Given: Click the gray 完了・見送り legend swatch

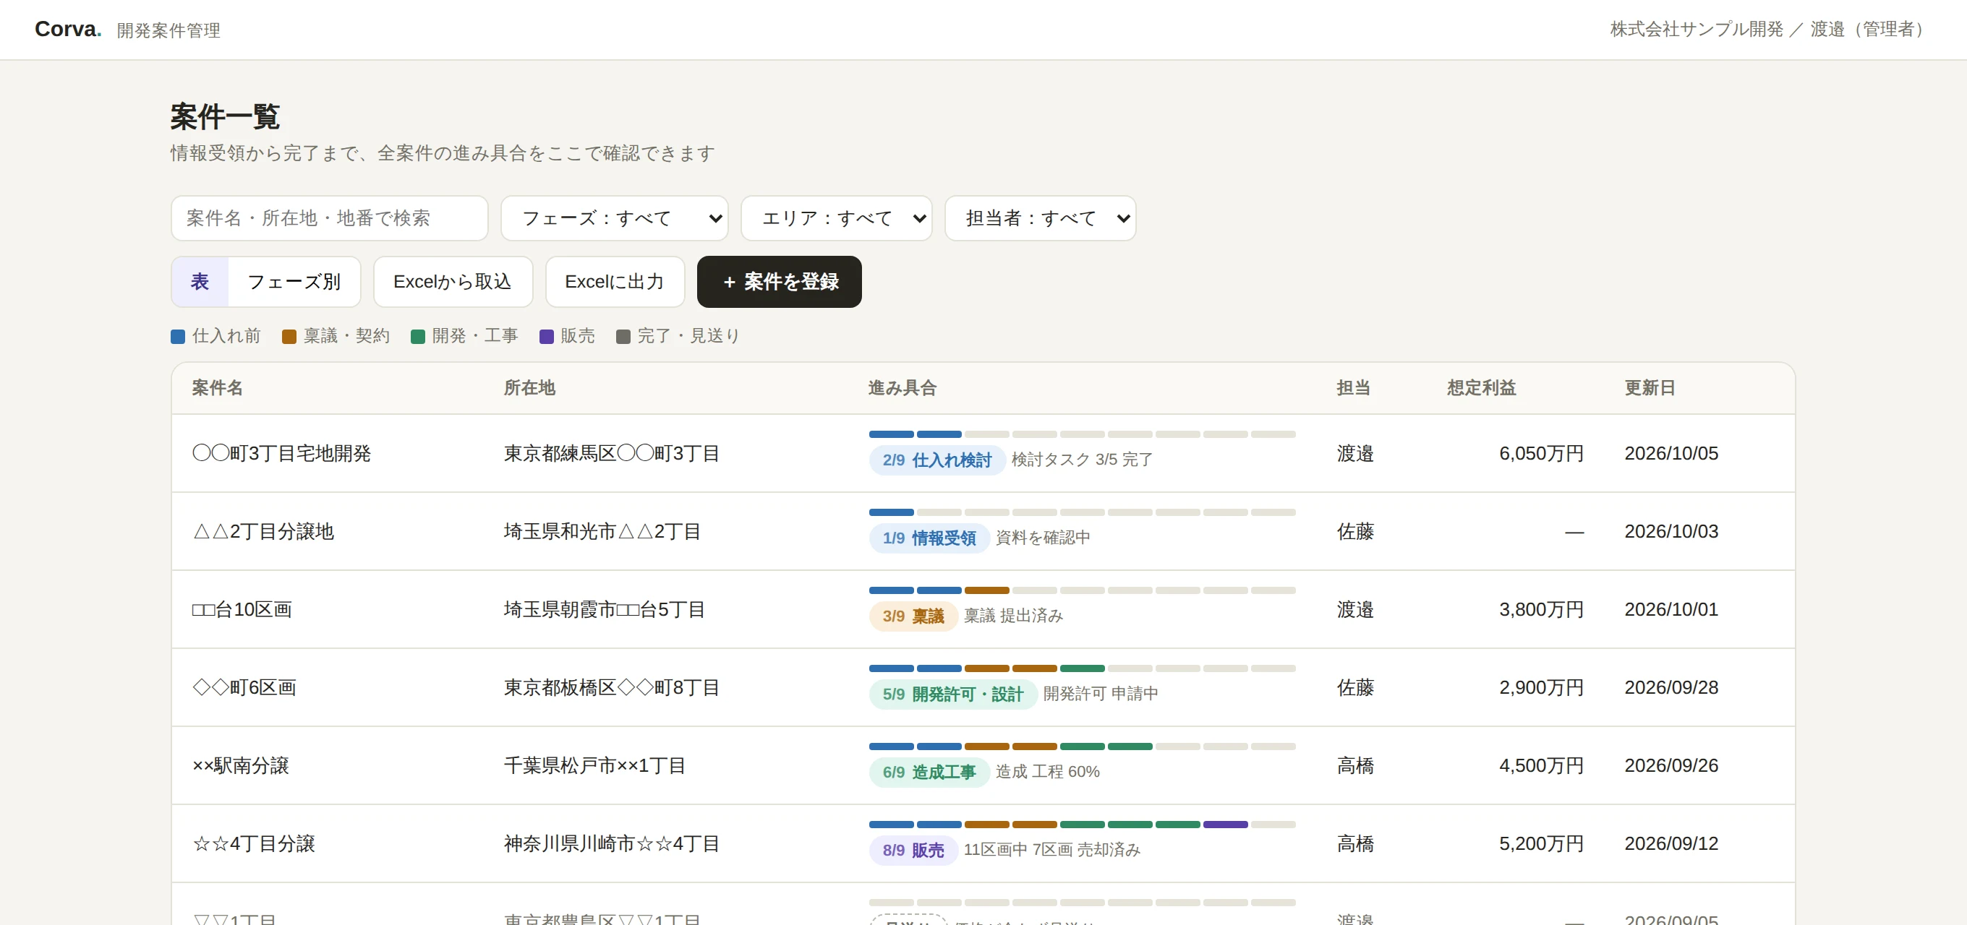Looking at the screenshot, I should [x=623, y=337].
